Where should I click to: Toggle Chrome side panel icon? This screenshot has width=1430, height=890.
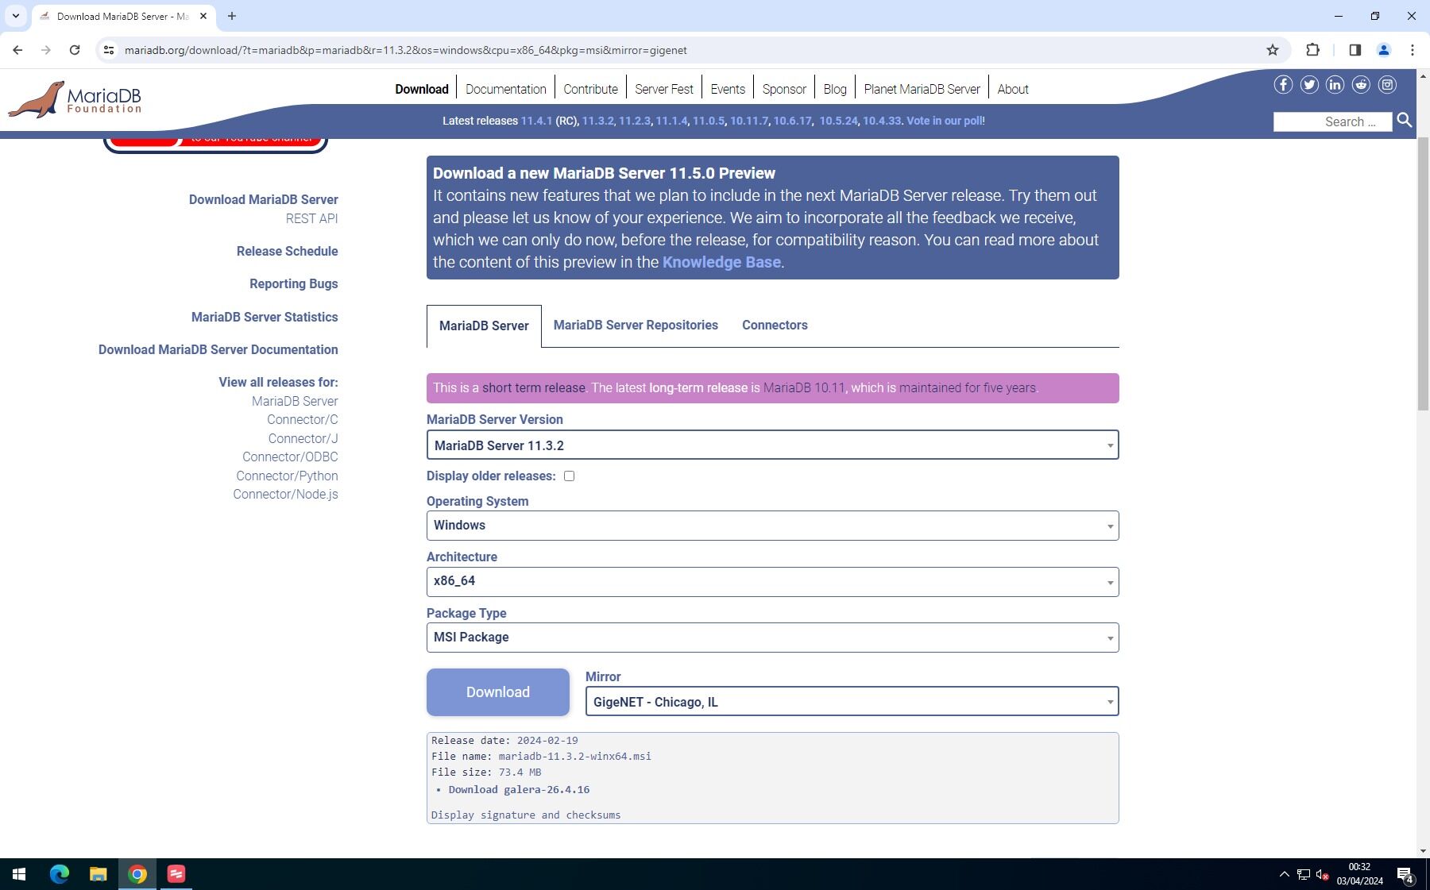click(1355, 50)
